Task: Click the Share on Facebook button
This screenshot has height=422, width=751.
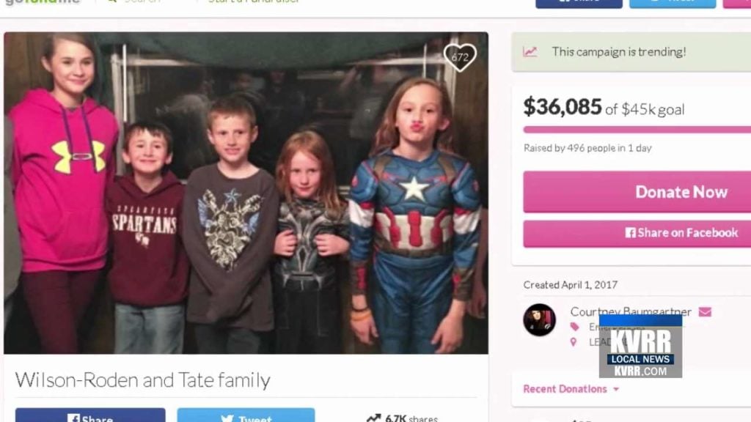Action: pyautogui.click(x=637, y=234)
